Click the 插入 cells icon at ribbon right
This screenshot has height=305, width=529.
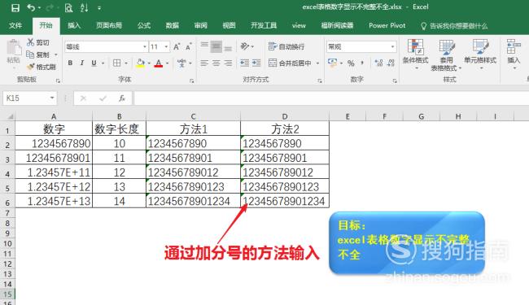[x=514, y=54]
